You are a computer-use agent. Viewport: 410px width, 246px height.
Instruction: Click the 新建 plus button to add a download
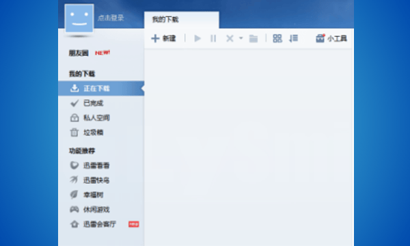pyautogui.click(x=163, y=38)
